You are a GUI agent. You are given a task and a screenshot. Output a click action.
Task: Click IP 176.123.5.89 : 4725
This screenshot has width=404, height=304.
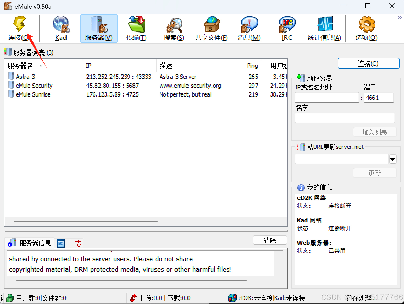tap(113, 94)
